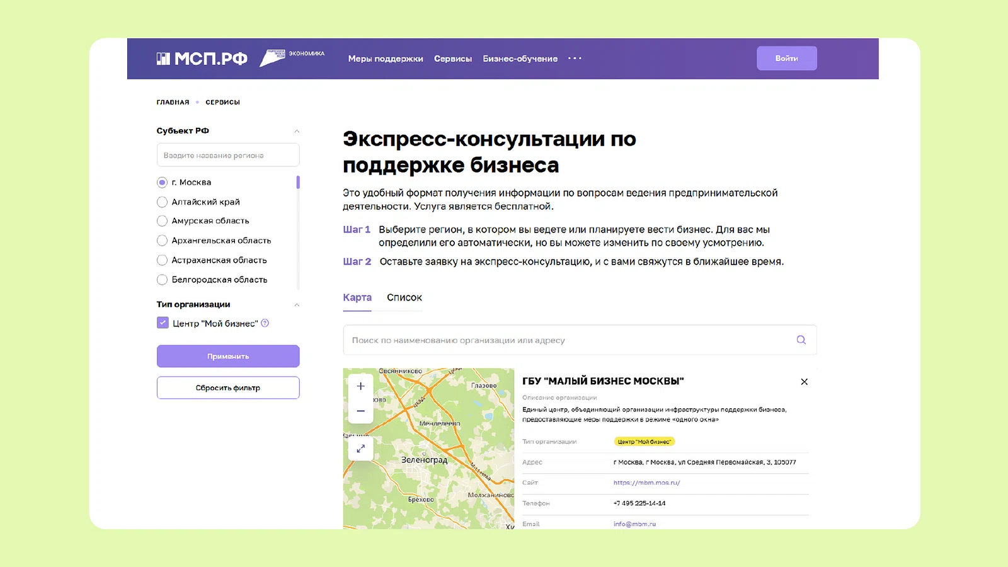Close the ГБУ Малый бизнес Москвы card
The width and height of the screenshot is (1008, 567).
click(804, 382)
